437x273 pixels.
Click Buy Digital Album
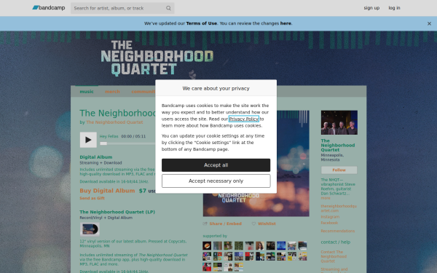[107, 191]
